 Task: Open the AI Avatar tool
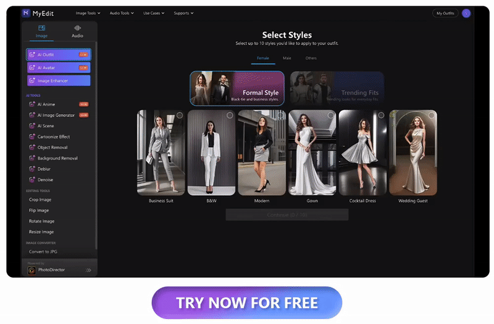59,68
